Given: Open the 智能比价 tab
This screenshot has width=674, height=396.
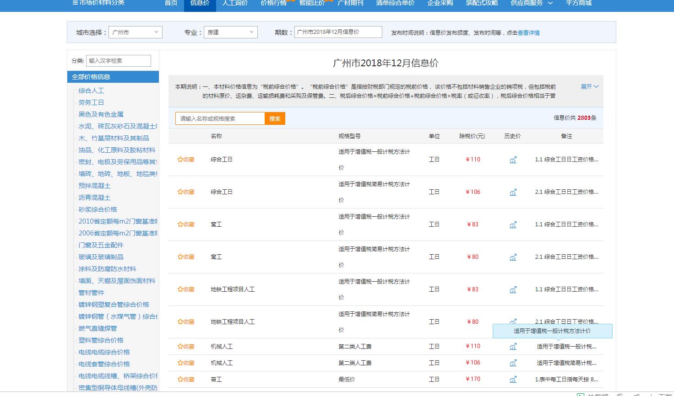Looking at the screenshot, I should (312, 3).
